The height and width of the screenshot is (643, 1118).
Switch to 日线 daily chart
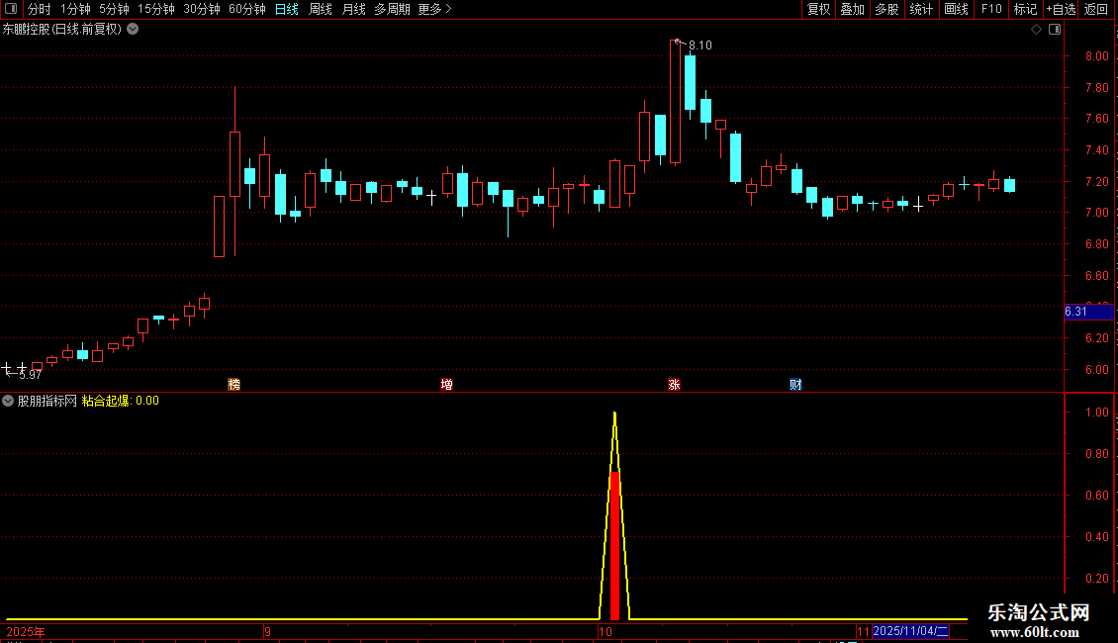point(287,9)
